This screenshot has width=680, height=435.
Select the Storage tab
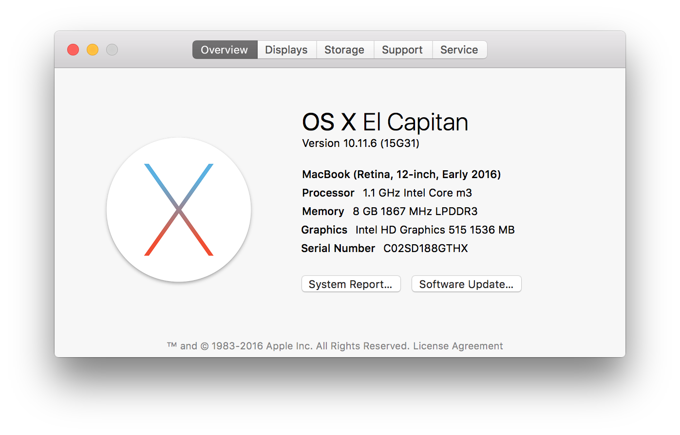344,50
